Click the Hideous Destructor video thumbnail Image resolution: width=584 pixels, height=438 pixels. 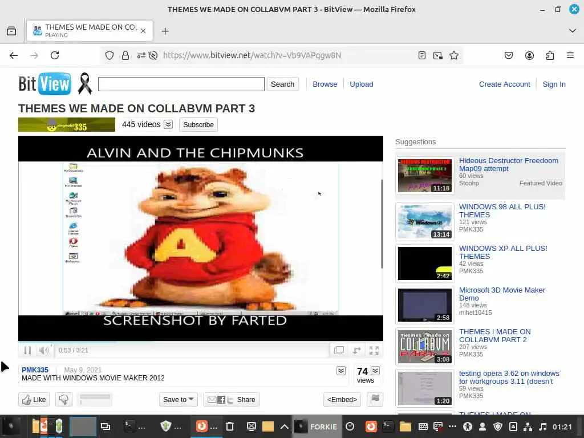424,176
